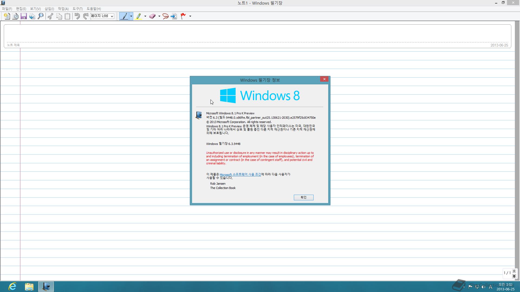This screenshot has width=520, height=292.
Task: Expand the Eraser dropdown arrow
Action: point(159,16)
